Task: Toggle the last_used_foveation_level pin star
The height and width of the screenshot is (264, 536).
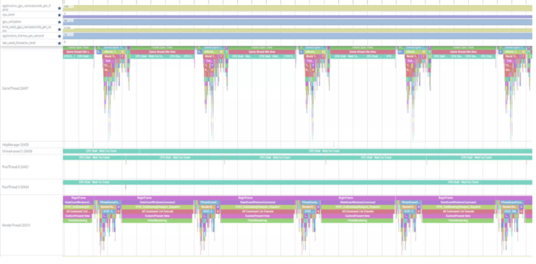Action: pyautogui.click(x=59, y=43)
